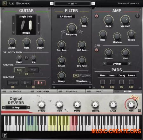Select the down-stroke rhythm button
Screen dimensions: 143x140
(26, 83)
